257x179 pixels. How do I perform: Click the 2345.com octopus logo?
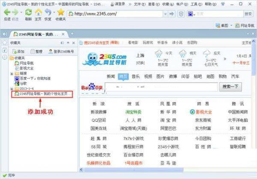tap(105, 59)
